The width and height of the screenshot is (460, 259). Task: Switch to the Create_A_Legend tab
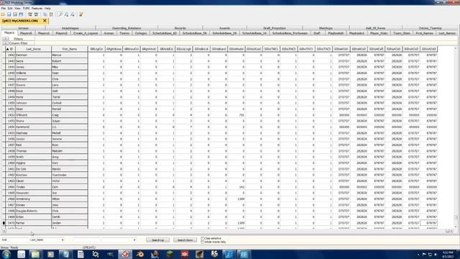pyautogui.click(x=86, y=33)
